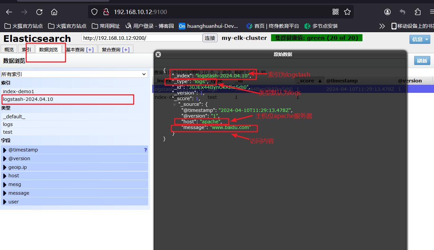Click the 2024-04-10T11:29:13.478Z table cell
This screenshot has width=434, height=250.
tap(360, 89)
